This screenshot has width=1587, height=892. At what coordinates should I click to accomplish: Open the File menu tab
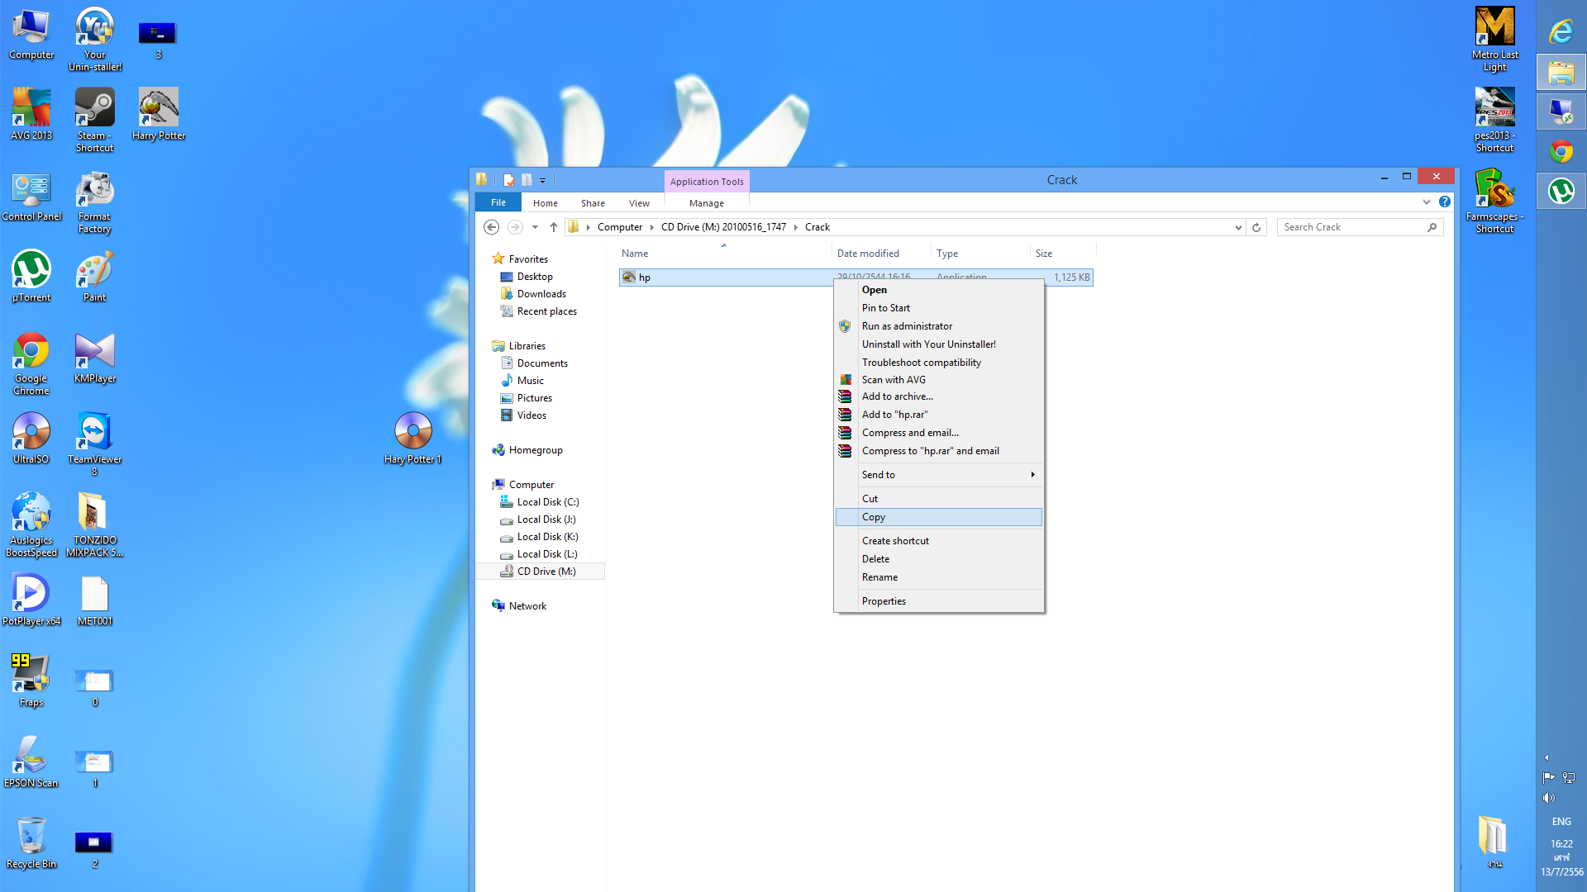(x=498, y=203)
